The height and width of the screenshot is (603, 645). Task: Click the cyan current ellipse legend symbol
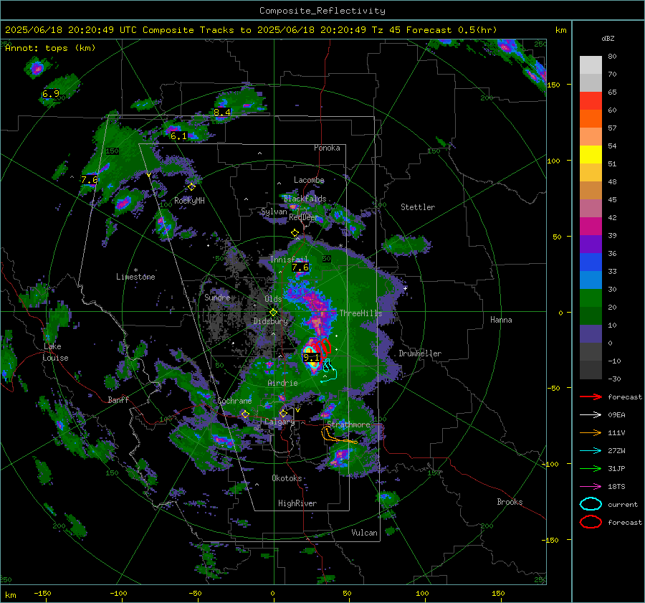[591, 504]
